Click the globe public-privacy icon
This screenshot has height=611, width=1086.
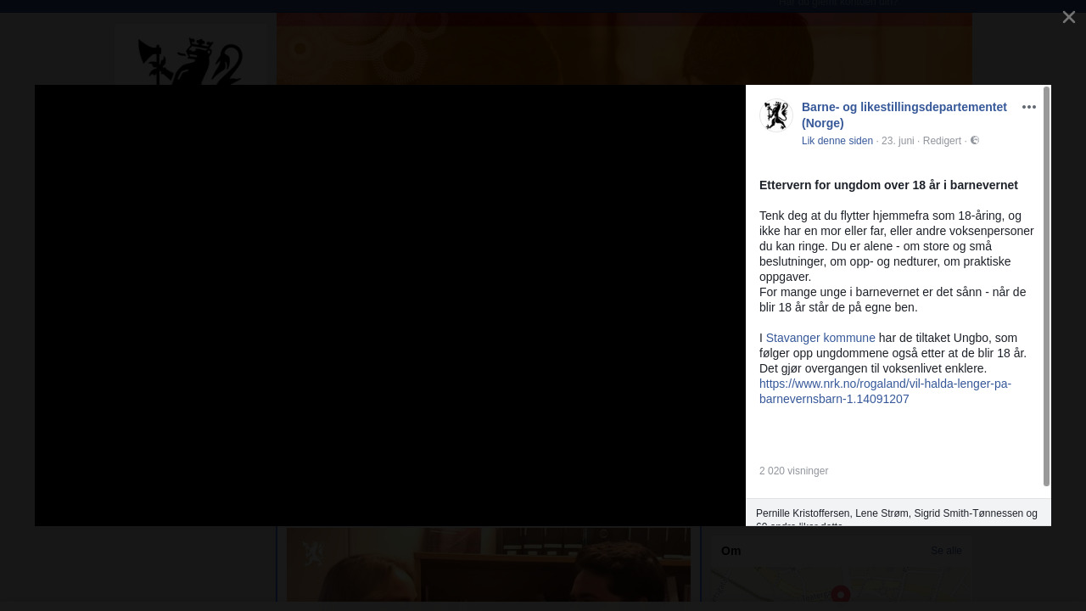(x=975, y=141)
